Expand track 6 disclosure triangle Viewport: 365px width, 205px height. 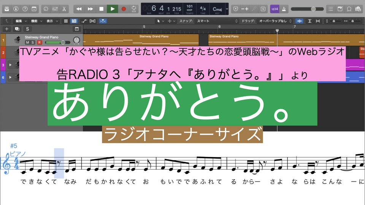(10, 77)
